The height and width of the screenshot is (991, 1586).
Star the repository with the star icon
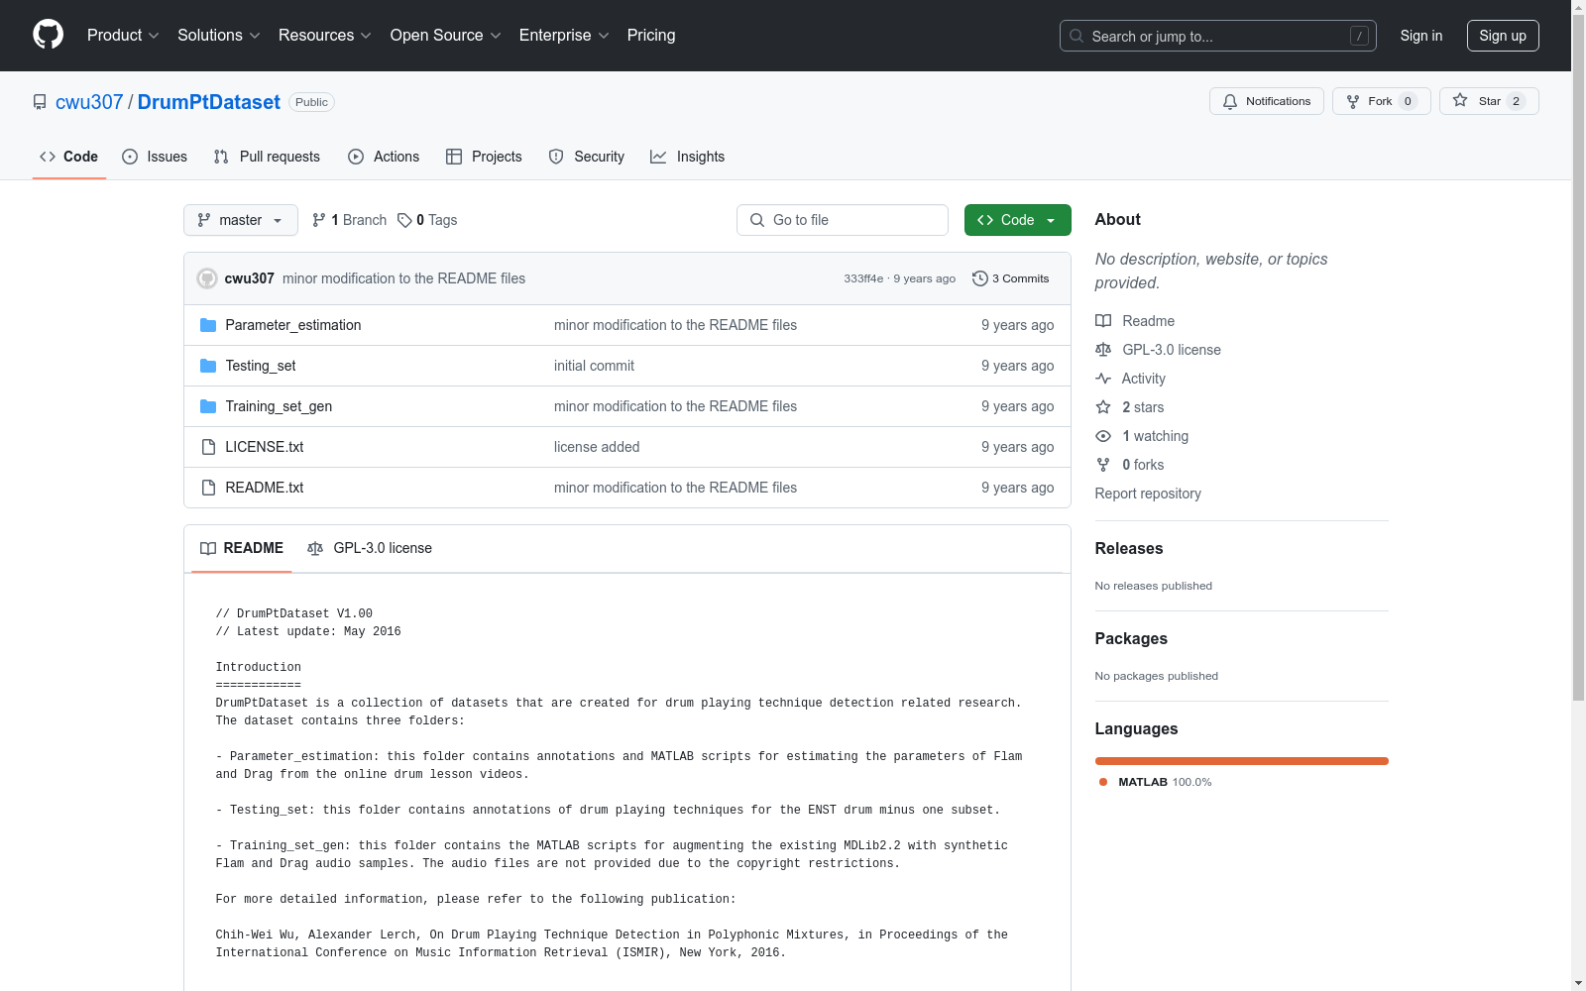(x=1460, y=100)
